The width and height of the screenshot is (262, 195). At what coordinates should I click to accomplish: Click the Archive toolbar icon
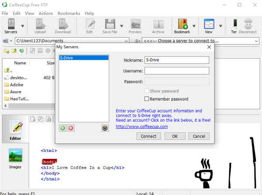[x=158, y=26]
